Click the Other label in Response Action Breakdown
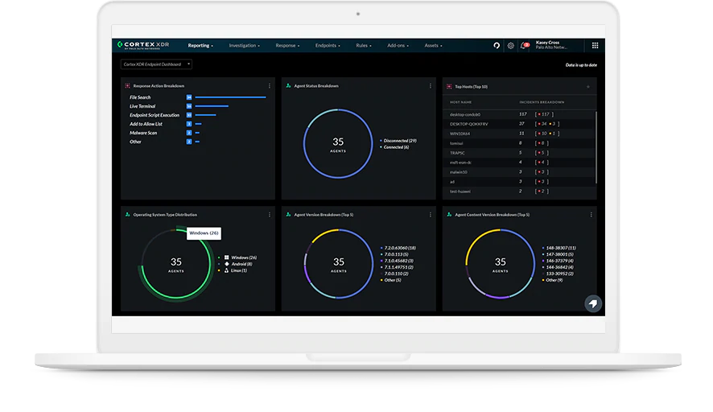713x412 pixels. 135,142
